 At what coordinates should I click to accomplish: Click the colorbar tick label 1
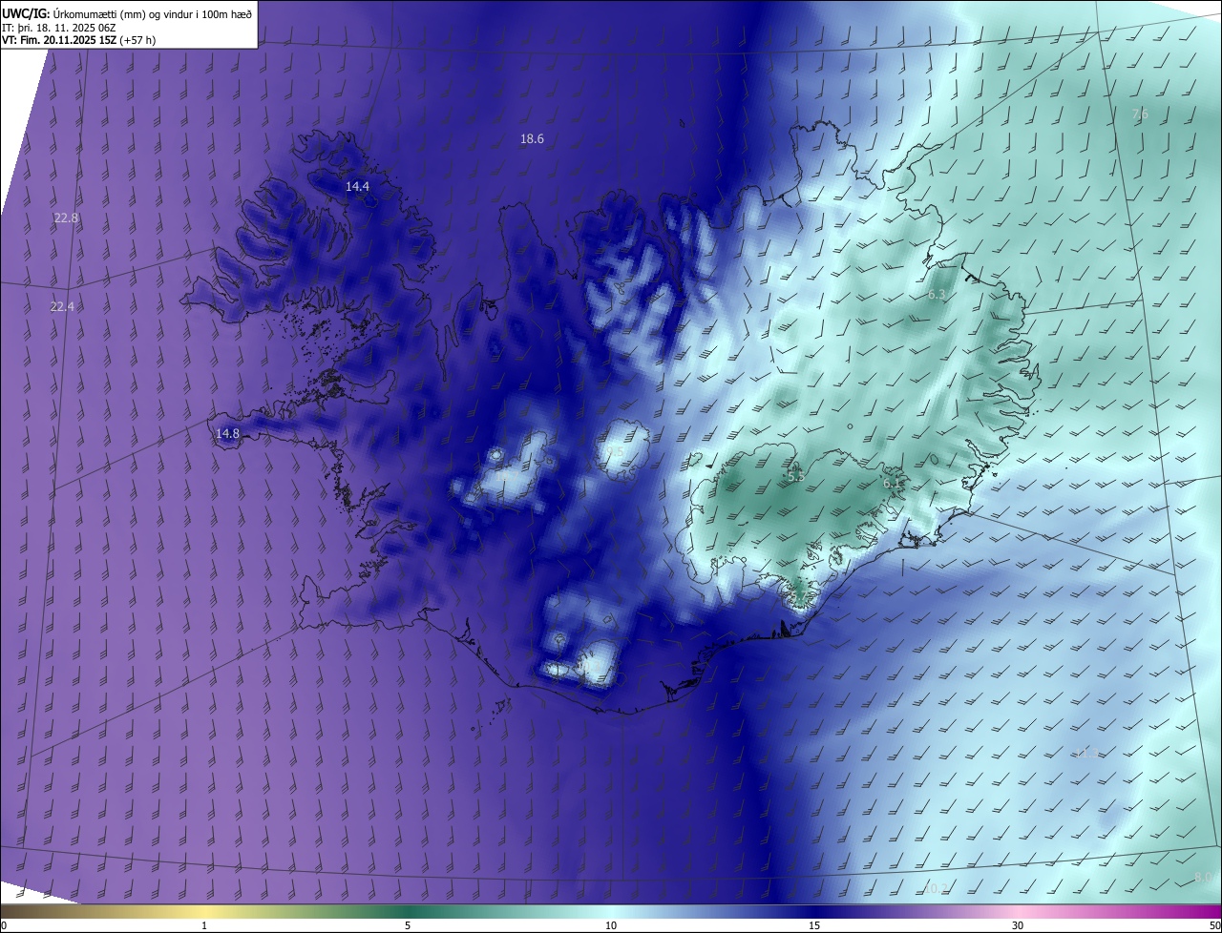(204, 926)
